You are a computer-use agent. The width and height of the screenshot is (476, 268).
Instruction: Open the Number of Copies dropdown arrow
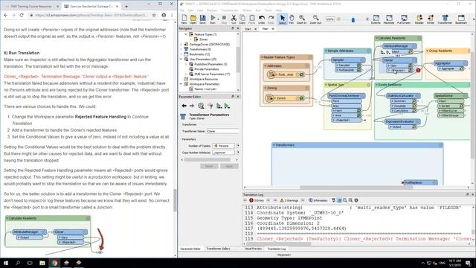click(x=238, y=146)
